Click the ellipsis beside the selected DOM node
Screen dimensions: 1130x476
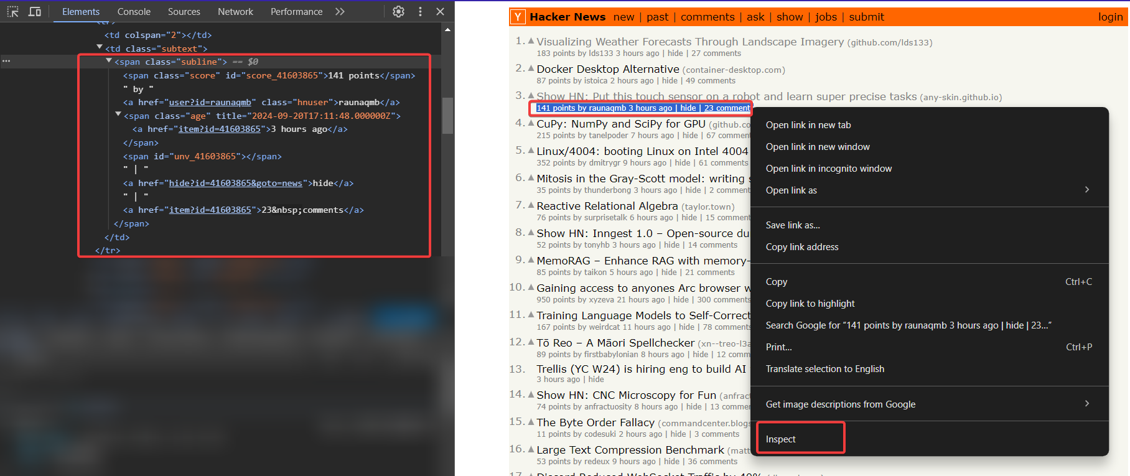pyautogui.click(x=6, y=62)
